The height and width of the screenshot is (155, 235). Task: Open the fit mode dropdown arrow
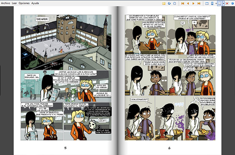coord(216,3)
